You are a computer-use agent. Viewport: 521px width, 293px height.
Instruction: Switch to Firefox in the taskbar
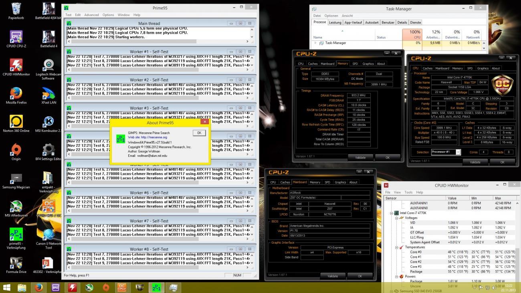point(38,287)
